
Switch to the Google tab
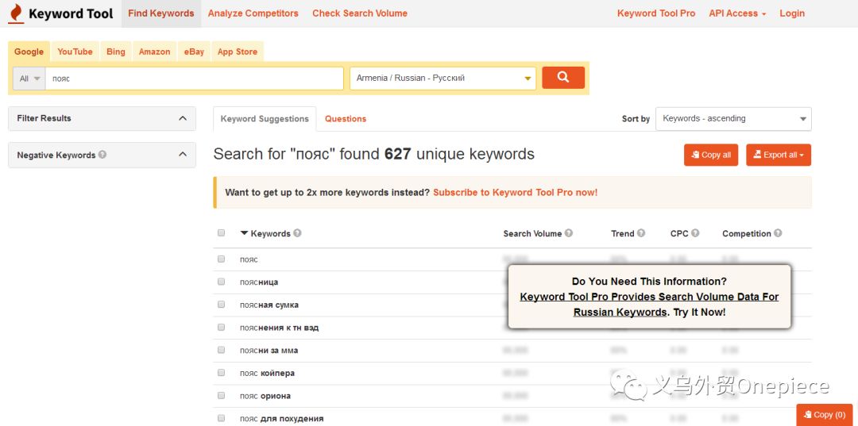[29, 52]
